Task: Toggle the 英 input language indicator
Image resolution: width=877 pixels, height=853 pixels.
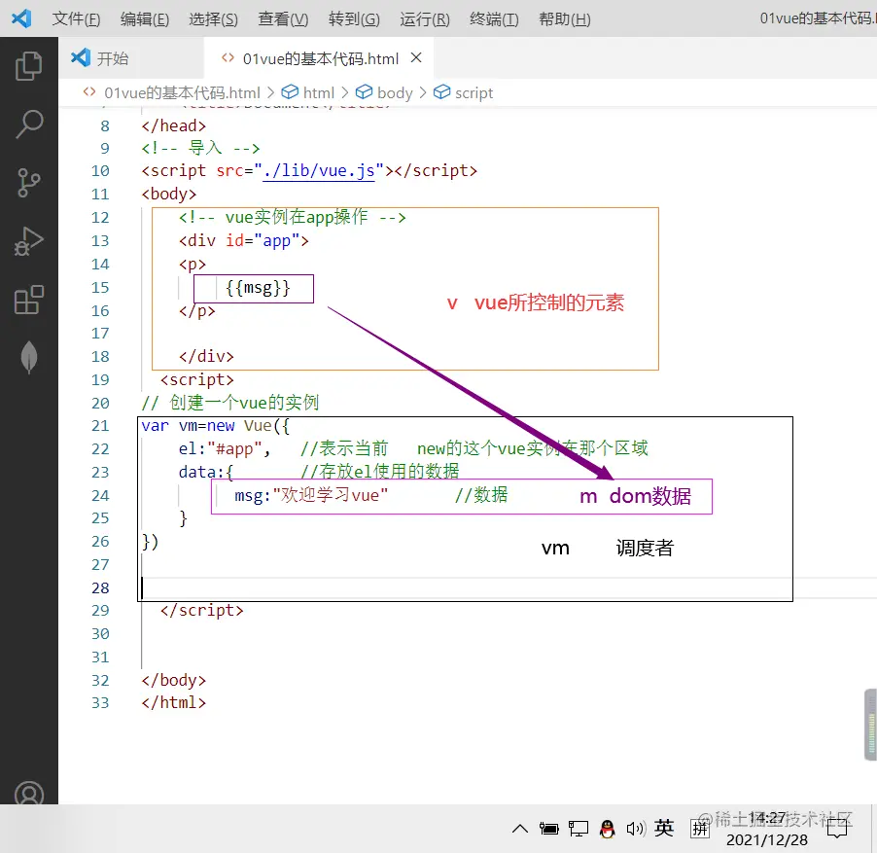Action: pos(664,828)
